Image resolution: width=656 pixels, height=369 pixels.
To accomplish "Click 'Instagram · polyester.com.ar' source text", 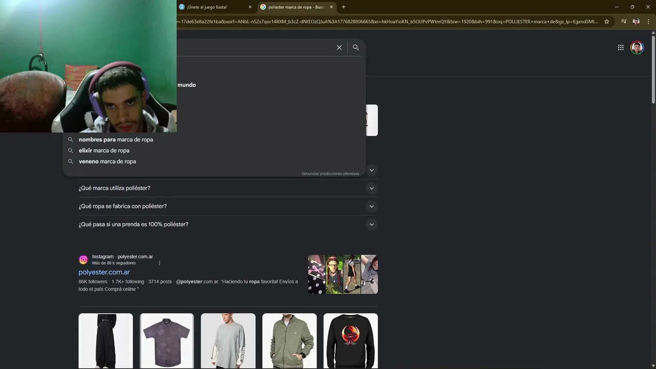I will tap(122, 257).
